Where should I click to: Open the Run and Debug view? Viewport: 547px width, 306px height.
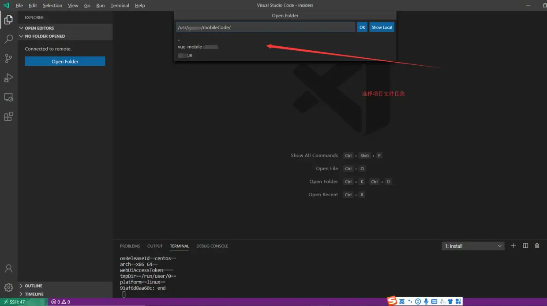click(x=8, y=78)
